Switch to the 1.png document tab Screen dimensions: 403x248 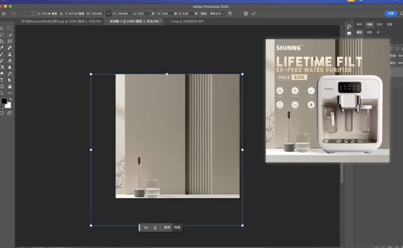tap(187, 21)
